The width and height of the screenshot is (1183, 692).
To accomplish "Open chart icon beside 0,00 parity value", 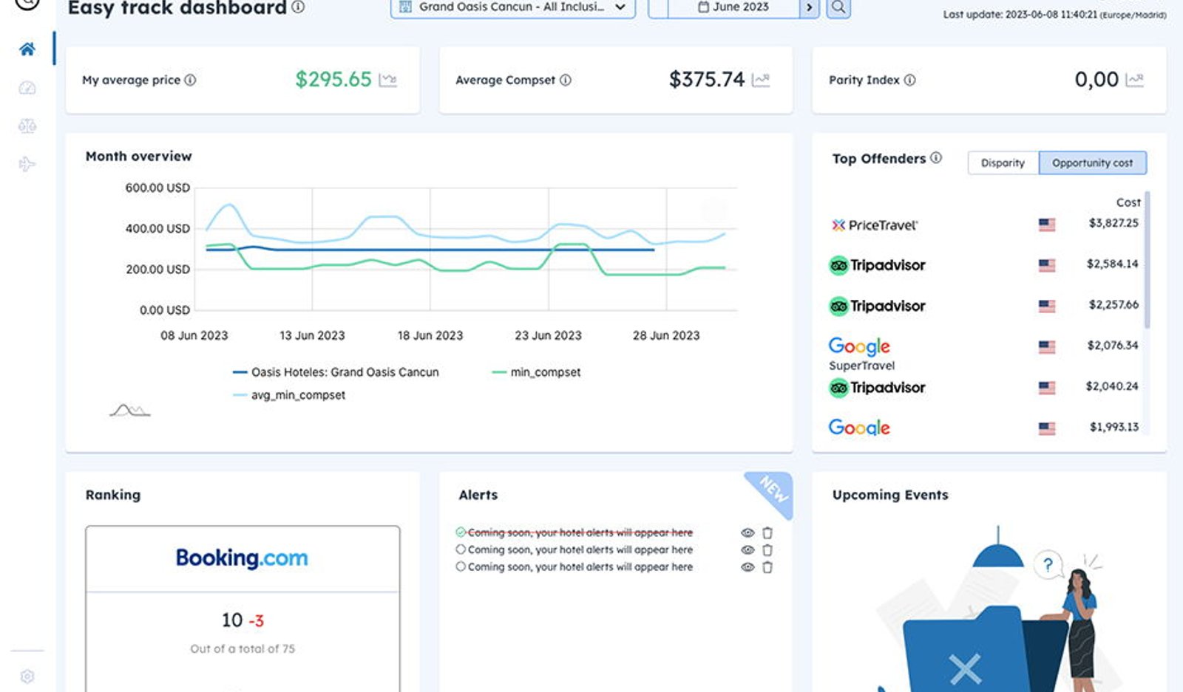I will [1135, 80].
